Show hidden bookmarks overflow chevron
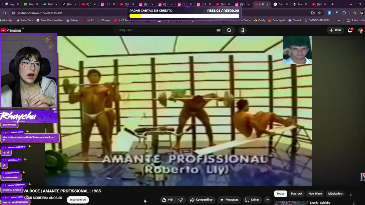The width and height of the screenshot is (365, 205). 338,20
